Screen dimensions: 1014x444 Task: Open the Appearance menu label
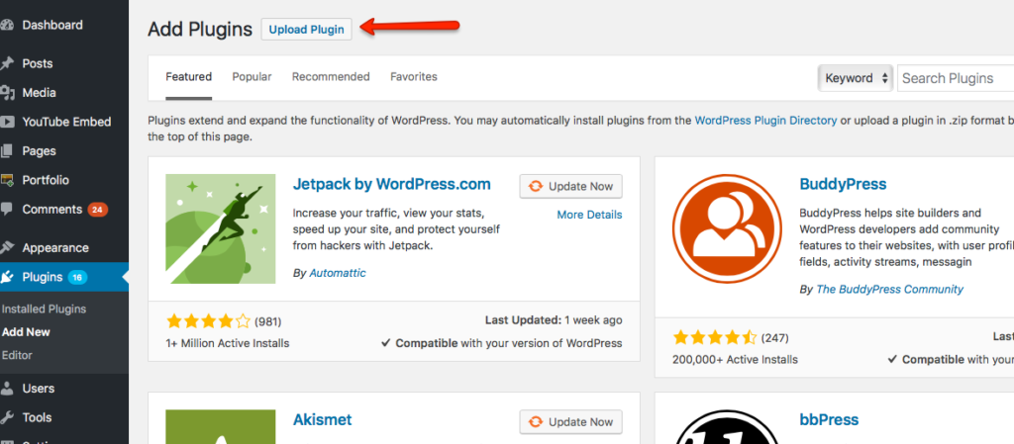coord(55,248)
